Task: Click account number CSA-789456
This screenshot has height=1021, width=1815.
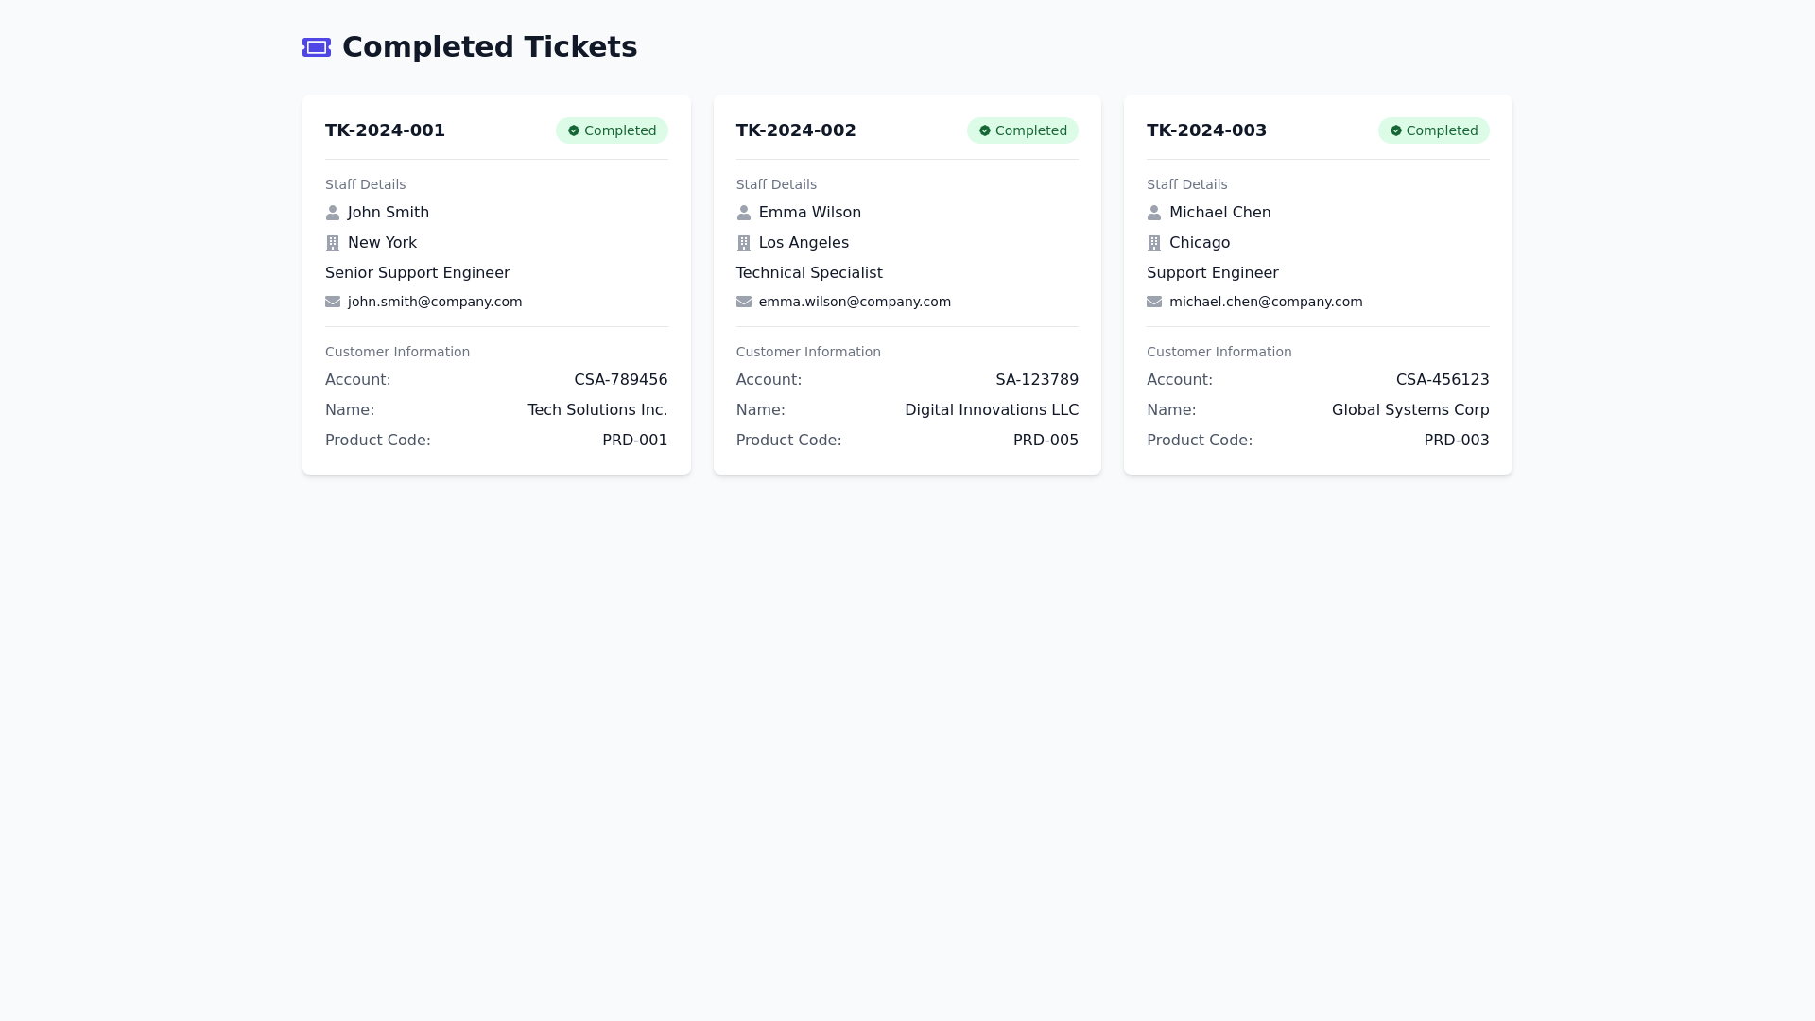Action: (x=621, y=380)
